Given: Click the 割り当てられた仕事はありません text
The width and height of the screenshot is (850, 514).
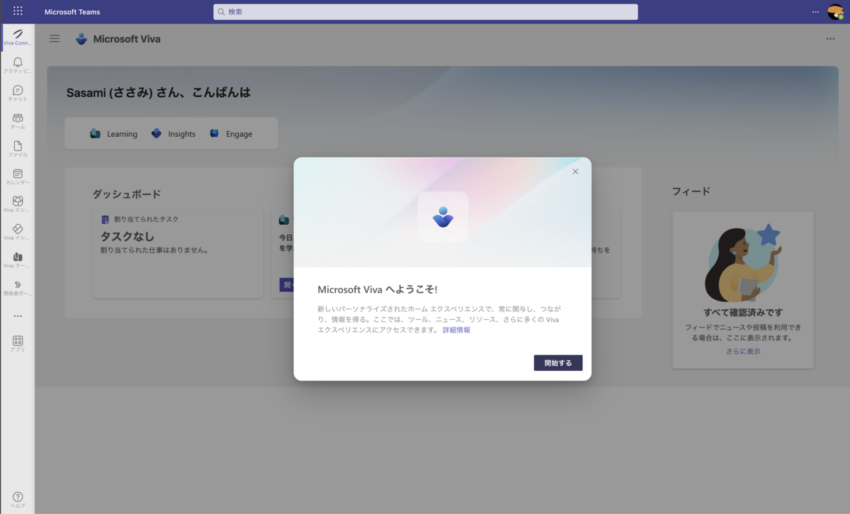Looking at the screenshot, I should tap(154, 250).
